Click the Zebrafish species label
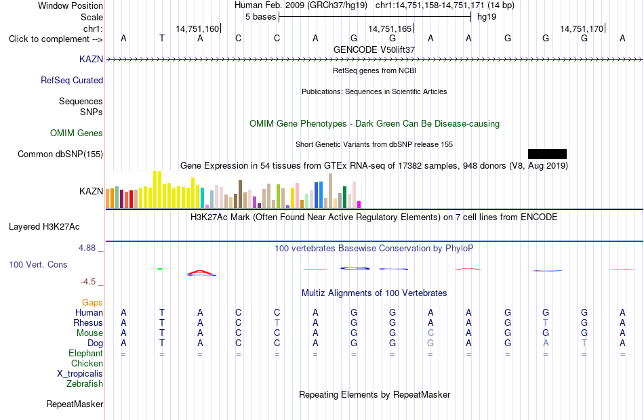The image size is (644, 420). tap(85, 383)
